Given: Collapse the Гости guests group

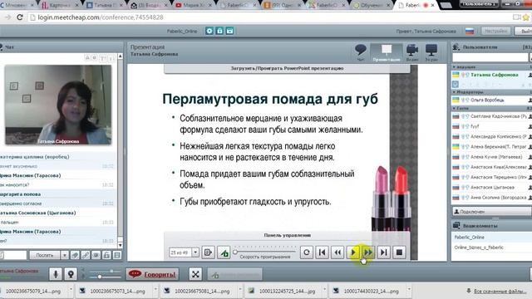Looking at the screenshot, I should pyautogui.click(x=454, y=109).
